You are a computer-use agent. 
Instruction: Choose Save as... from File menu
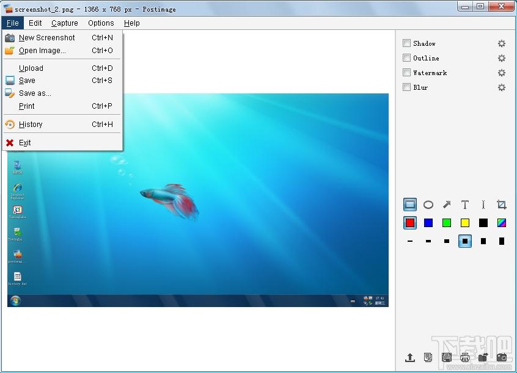[62, 93]
